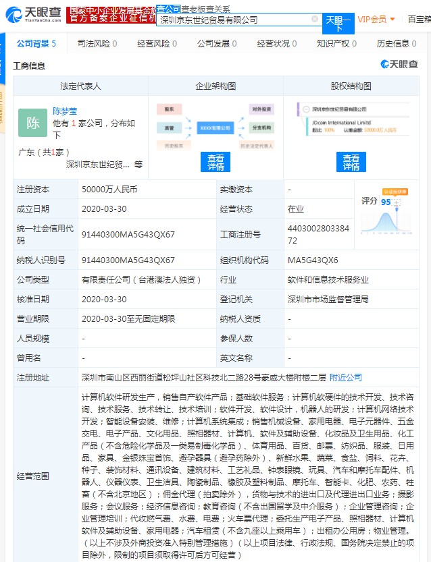Click the 法定代表人 column header
Viewport: 431px width, 562px height.
pyautogui.click(x=80, y=86)
